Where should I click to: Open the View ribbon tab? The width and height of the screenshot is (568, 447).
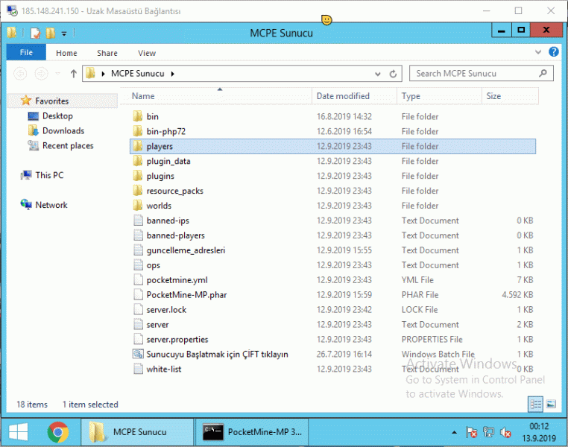click(x=147, y=53)
